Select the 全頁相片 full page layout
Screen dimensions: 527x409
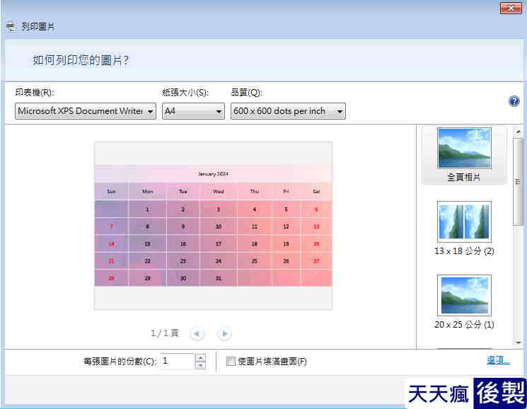[464, 155]
